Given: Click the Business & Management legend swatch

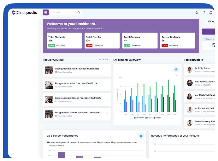Looking at the screenshot, I should [x=48, y=143].
